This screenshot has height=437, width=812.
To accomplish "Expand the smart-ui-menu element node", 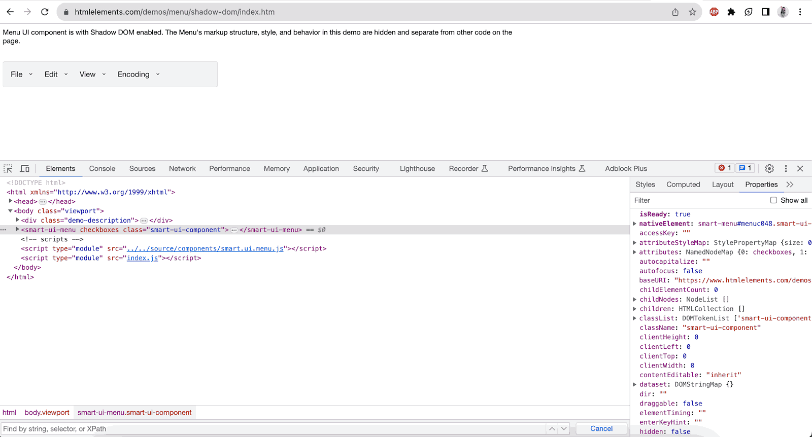I will pos(17,230).
